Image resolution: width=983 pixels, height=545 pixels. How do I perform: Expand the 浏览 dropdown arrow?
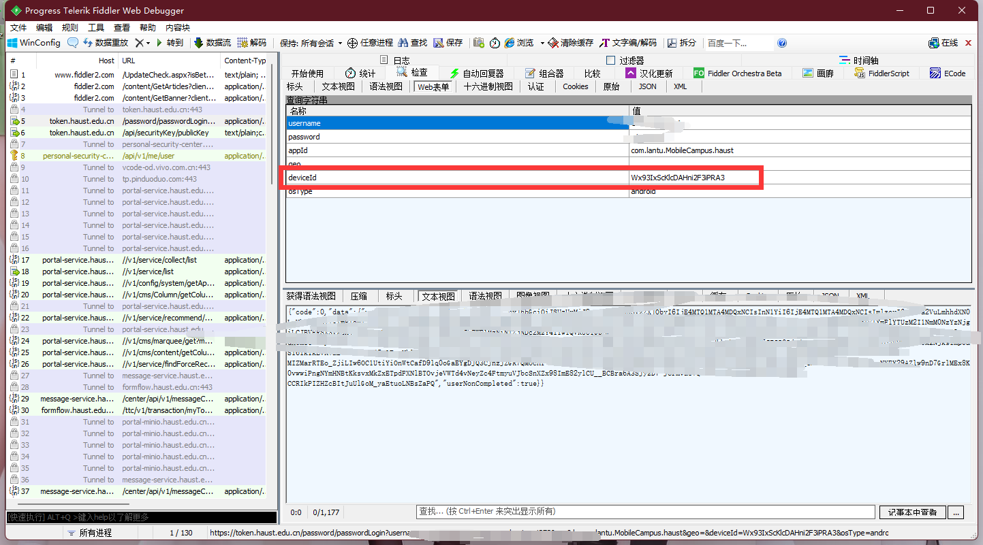pos(542,43)
